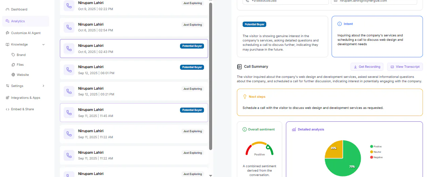The width and height of the screenshot is (427, 177).
Task: Click phone icon for Oct 9 02:22 PM call
Action: [x=69, y=6]
